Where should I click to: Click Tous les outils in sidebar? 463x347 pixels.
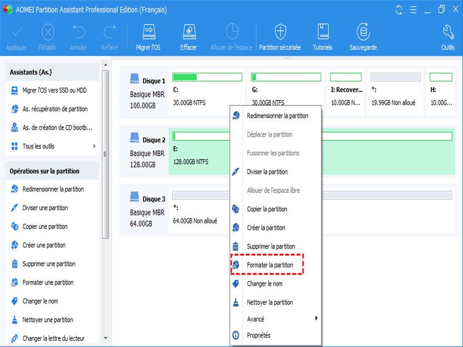coord(52,146)
